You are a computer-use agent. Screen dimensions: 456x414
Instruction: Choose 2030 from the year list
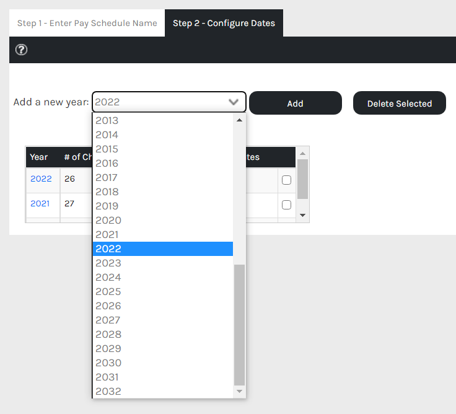pyautogui.click(x=163, y=363)
